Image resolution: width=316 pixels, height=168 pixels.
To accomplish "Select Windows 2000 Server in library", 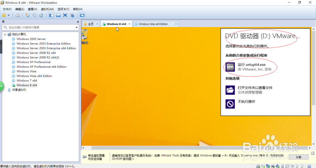I will coord(31,39).
